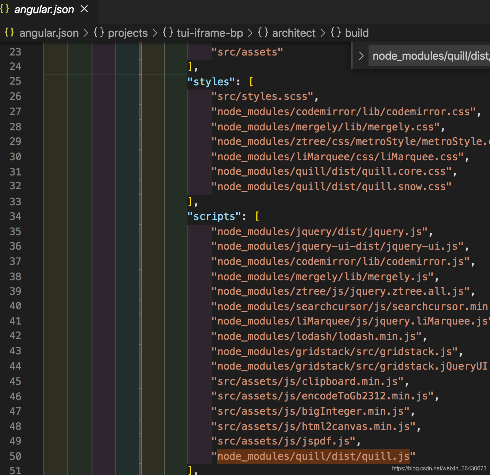The image size is (490, 475).
Task: Open angular.json breadcrumb segment
Action: click(49, 33)
